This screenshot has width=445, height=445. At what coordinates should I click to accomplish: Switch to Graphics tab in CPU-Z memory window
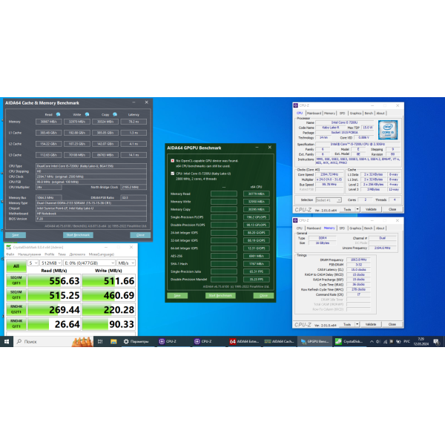tap(355, 228)
